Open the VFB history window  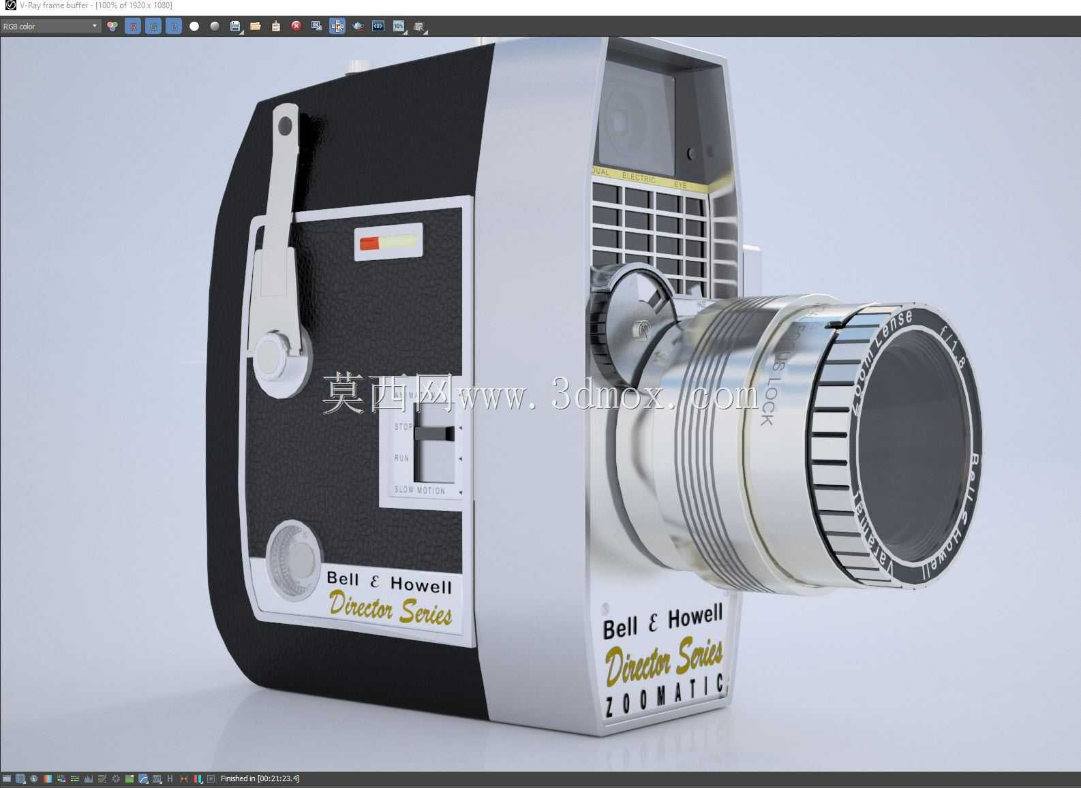click(x=170, y=778)
